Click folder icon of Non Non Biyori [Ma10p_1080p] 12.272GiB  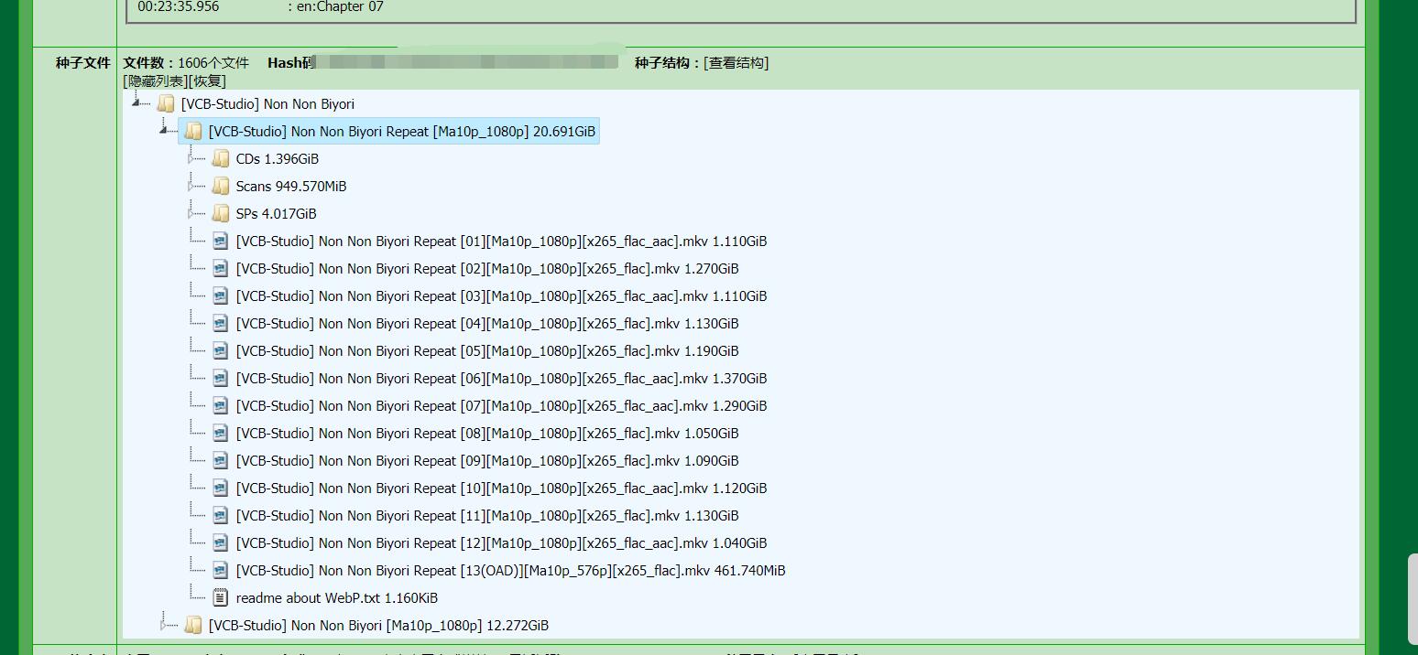193,625
